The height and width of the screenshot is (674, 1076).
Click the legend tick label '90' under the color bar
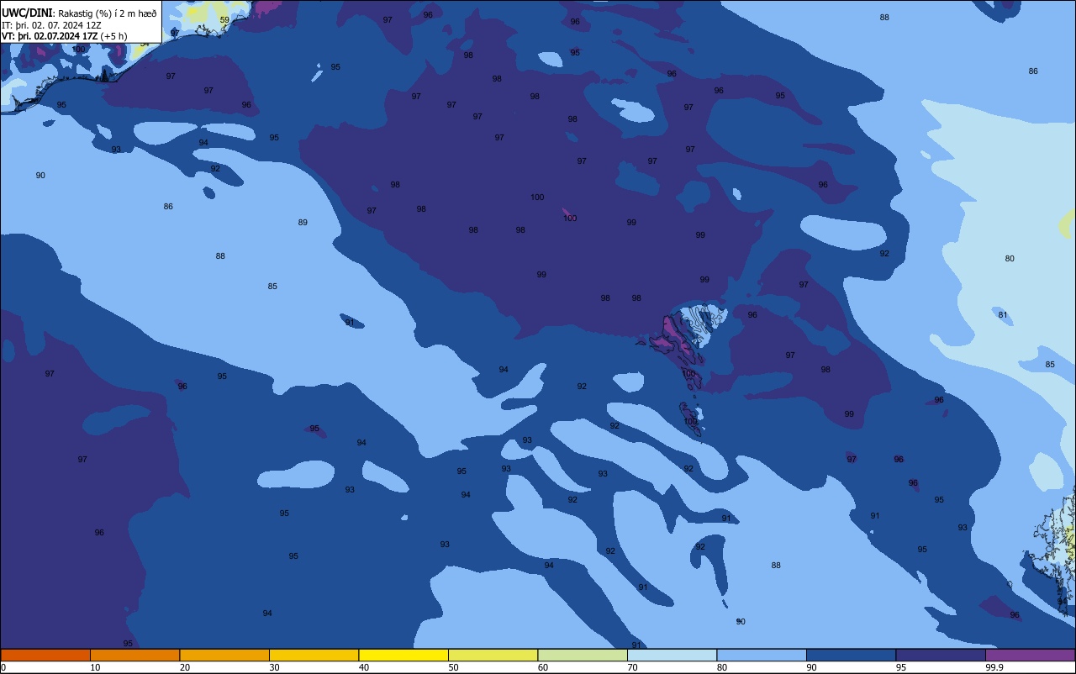[x=811, y=667]
